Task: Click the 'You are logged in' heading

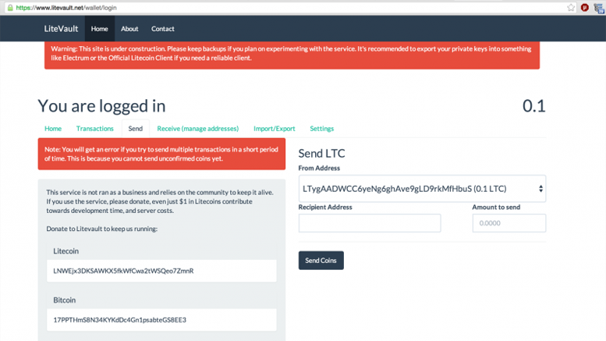Action: 101,106
